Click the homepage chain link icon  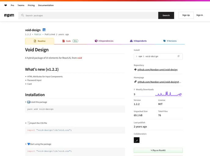pos(135,82)
